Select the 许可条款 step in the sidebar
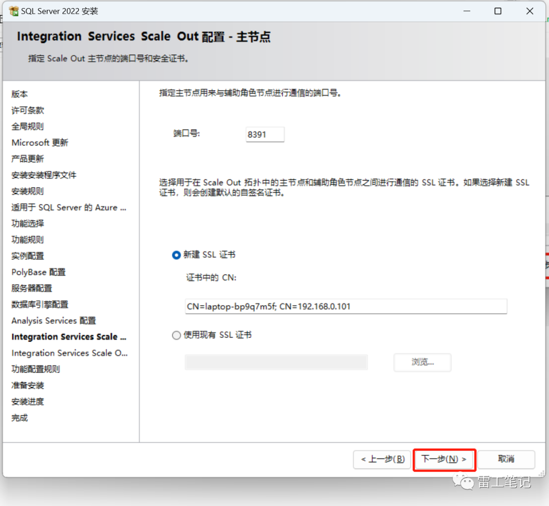Screen dimensions: 549x506 (27, 111)
